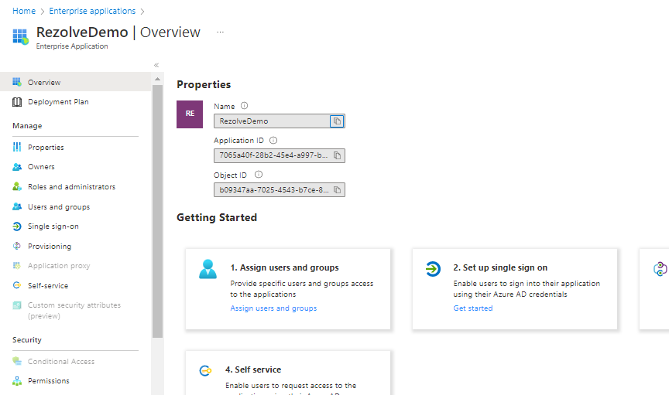Click the Assign users and groups link
Viewport: 669px width, 395px height.
[273, 308]
